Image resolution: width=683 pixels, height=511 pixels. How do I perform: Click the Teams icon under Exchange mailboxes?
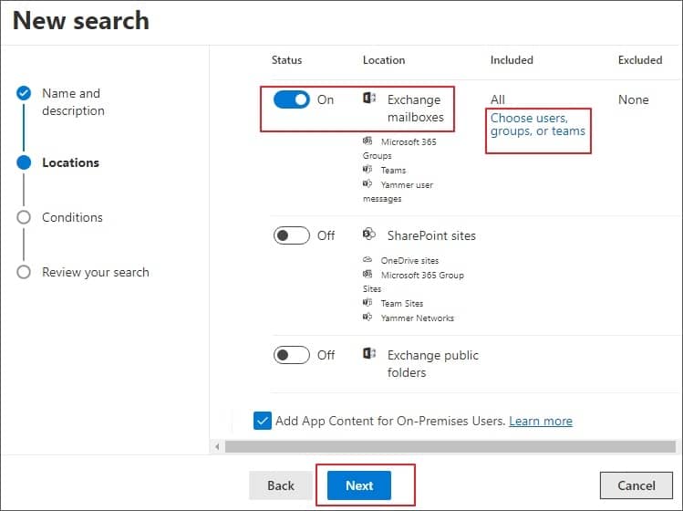point(367,169)
